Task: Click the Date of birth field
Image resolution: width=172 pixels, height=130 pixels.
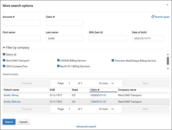Action: point(148,38)
